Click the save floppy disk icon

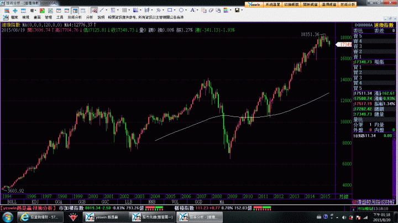coord(237,10)
